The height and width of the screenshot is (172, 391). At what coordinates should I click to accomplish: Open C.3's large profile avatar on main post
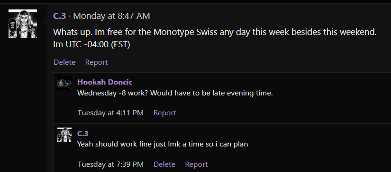pos(23,24)
